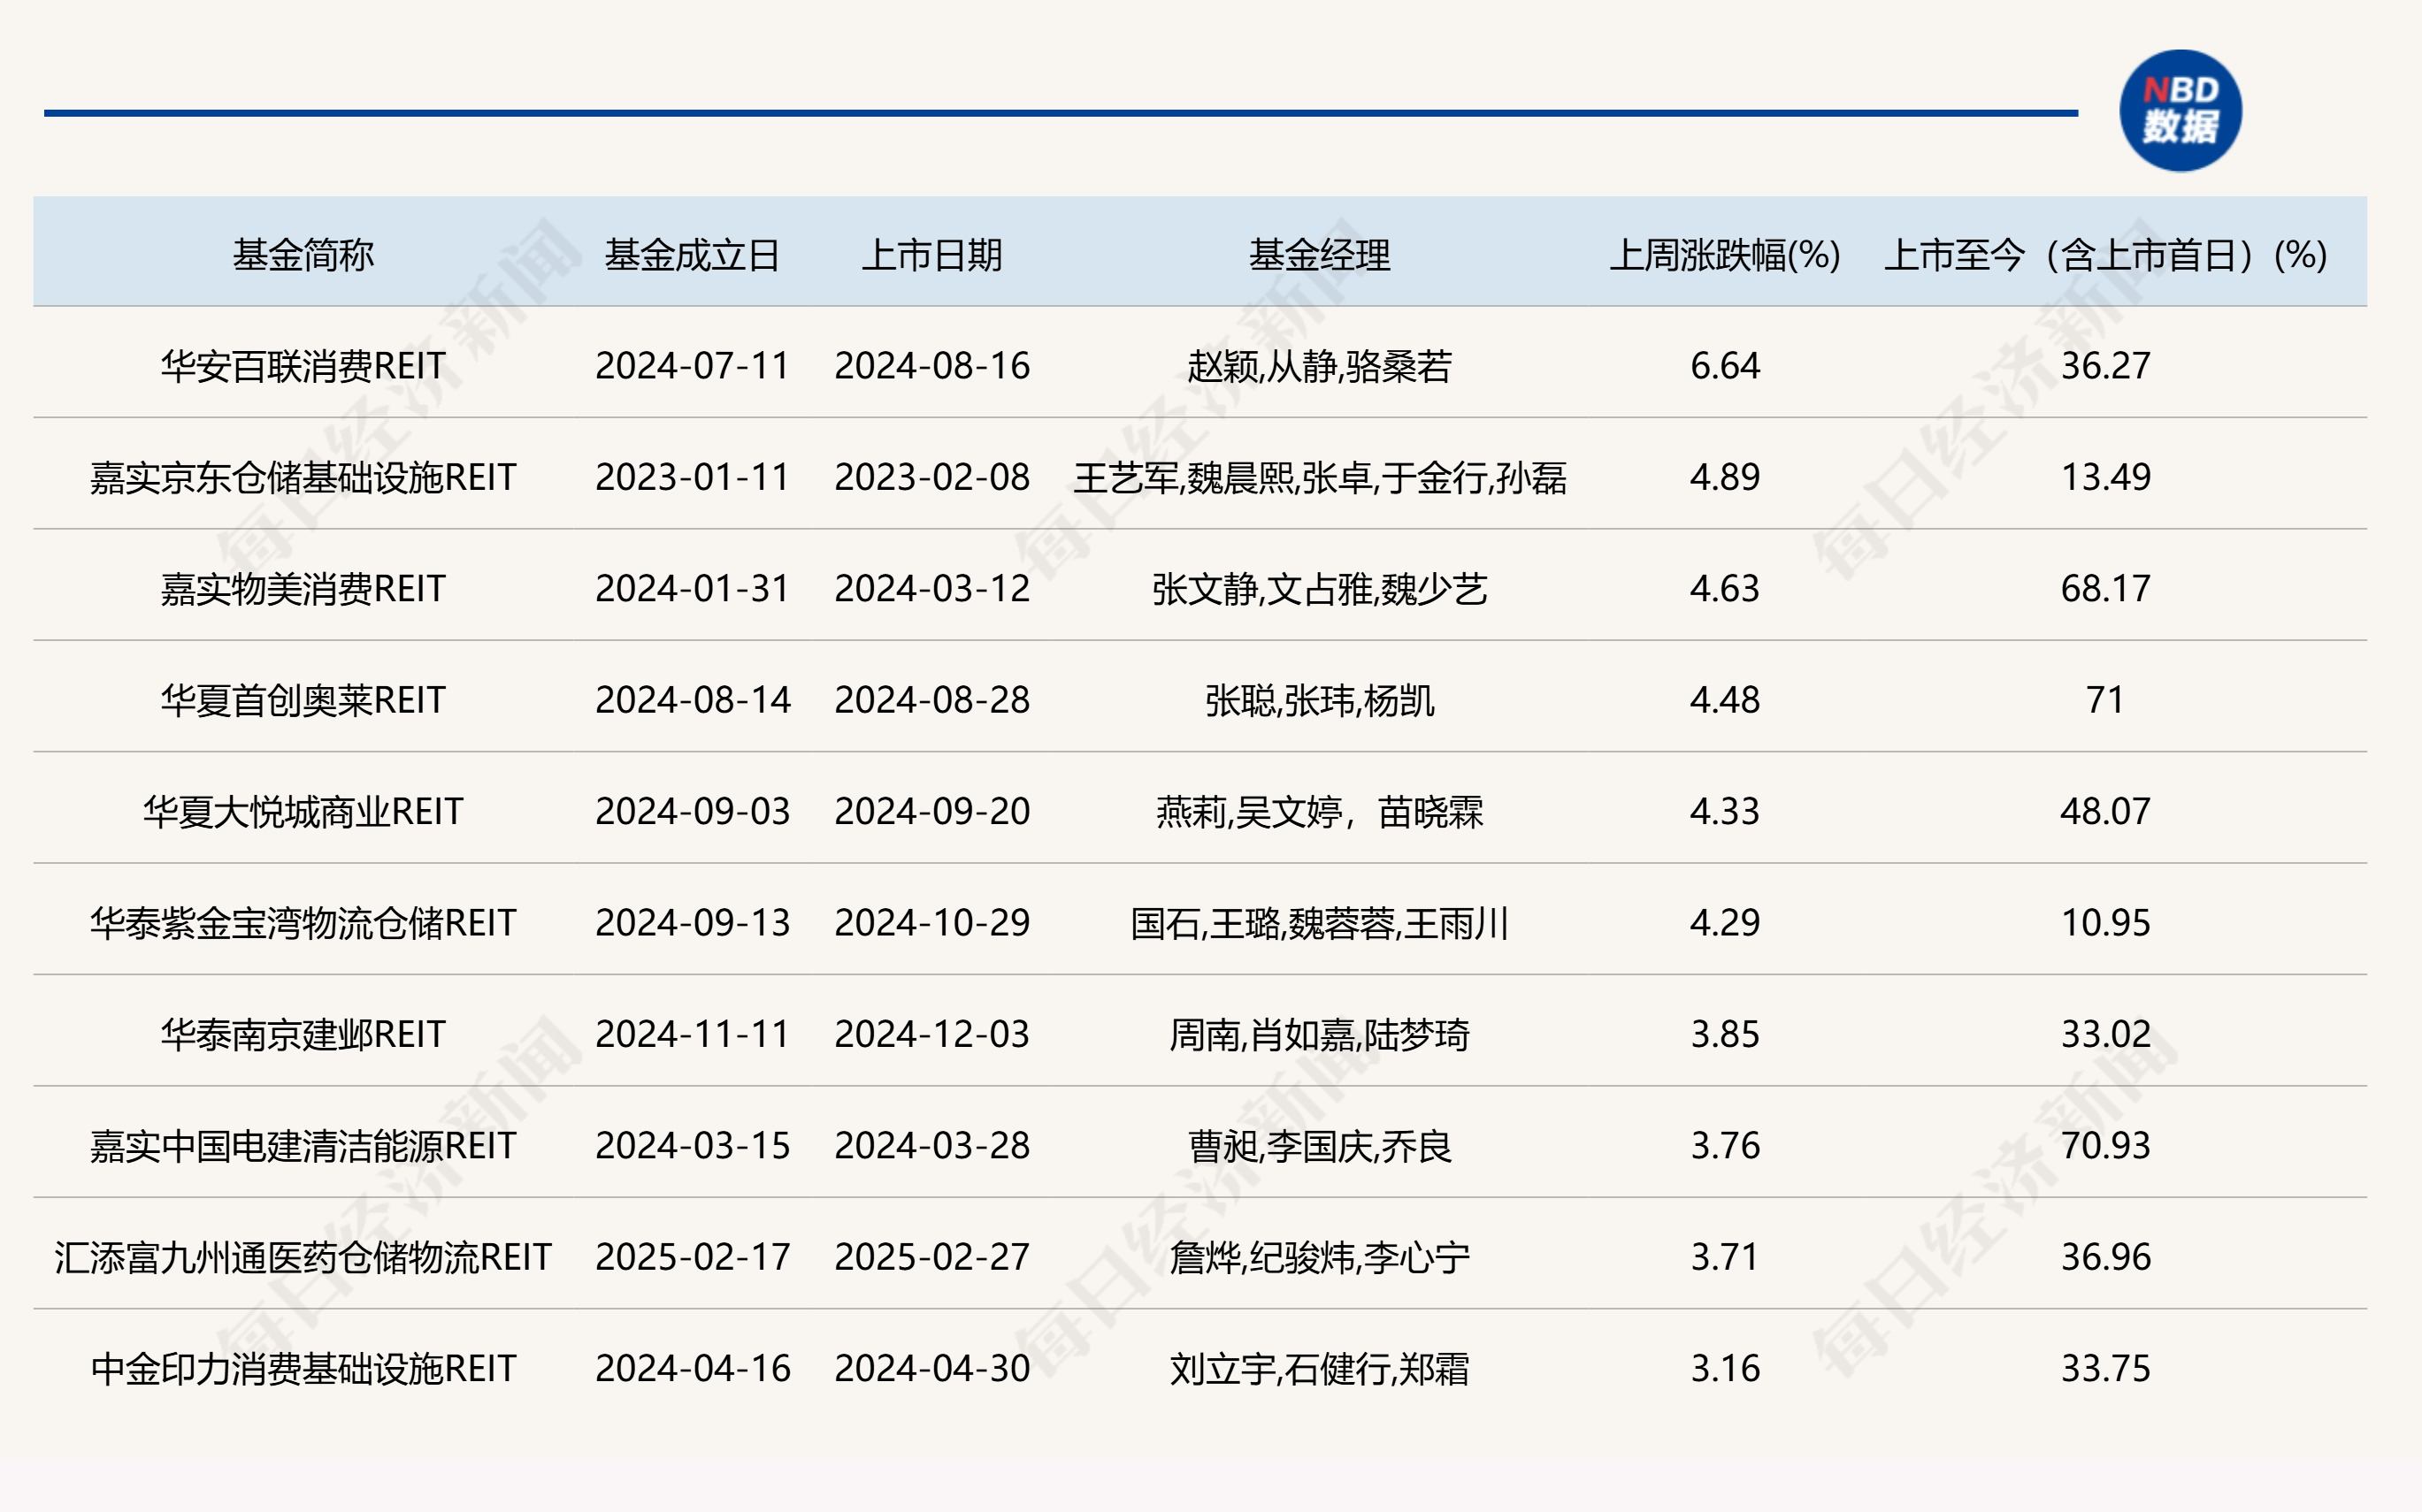This screenshot has height=1512, width=2422.
Task: Select the 上市至今（含上市首日）(%) header
Action: pos(2106,255)
